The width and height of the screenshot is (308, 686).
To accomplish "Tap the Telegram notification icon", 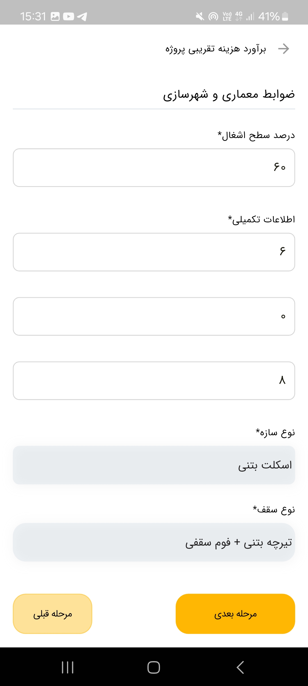I will (82, 17).
